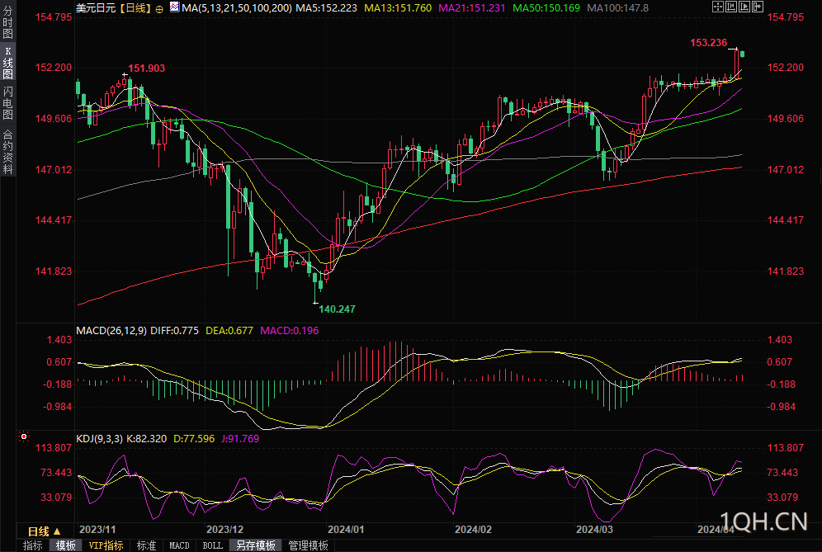Click the shift-chart-to-start icon

pos(730,7)
